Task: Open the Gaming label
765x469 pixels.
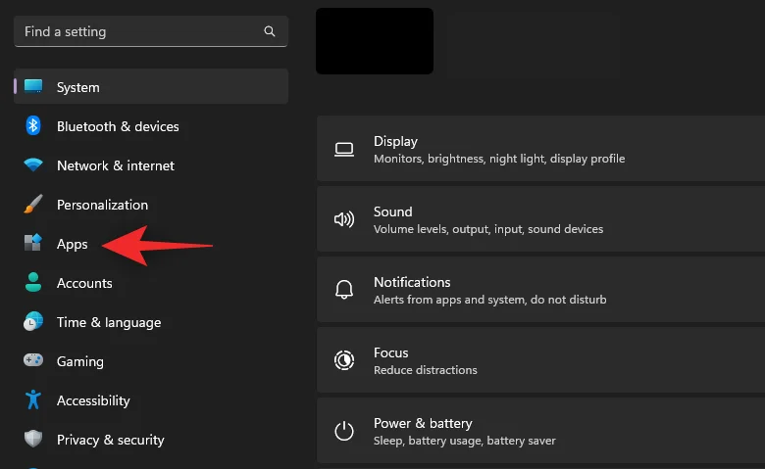Action: 80,362
